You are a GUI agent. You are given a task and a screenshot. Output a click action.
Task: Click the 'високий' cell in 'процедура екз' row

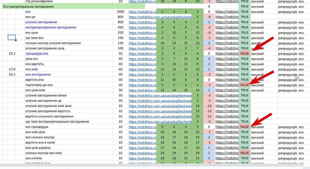[264, 54]
